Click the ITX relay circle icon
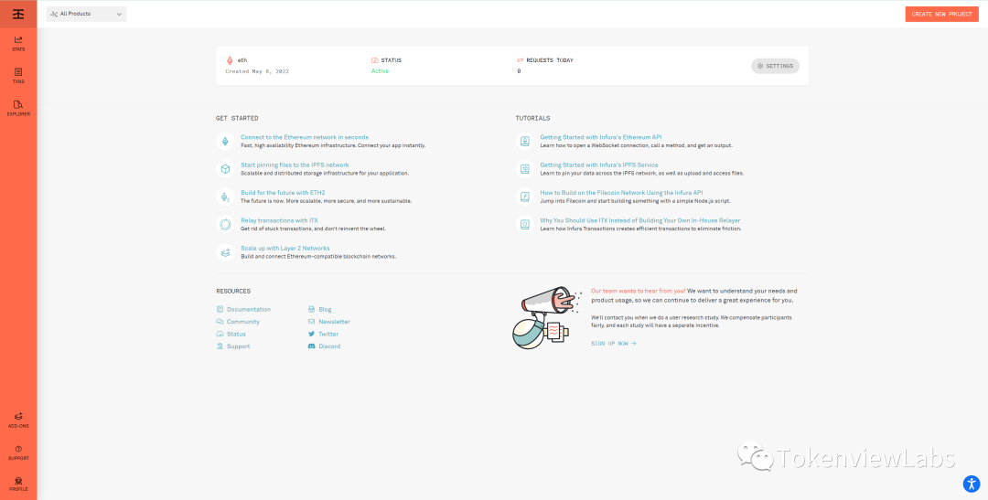Image resolution: width=988 pixels, height=500 pixels. coord(225,224)
